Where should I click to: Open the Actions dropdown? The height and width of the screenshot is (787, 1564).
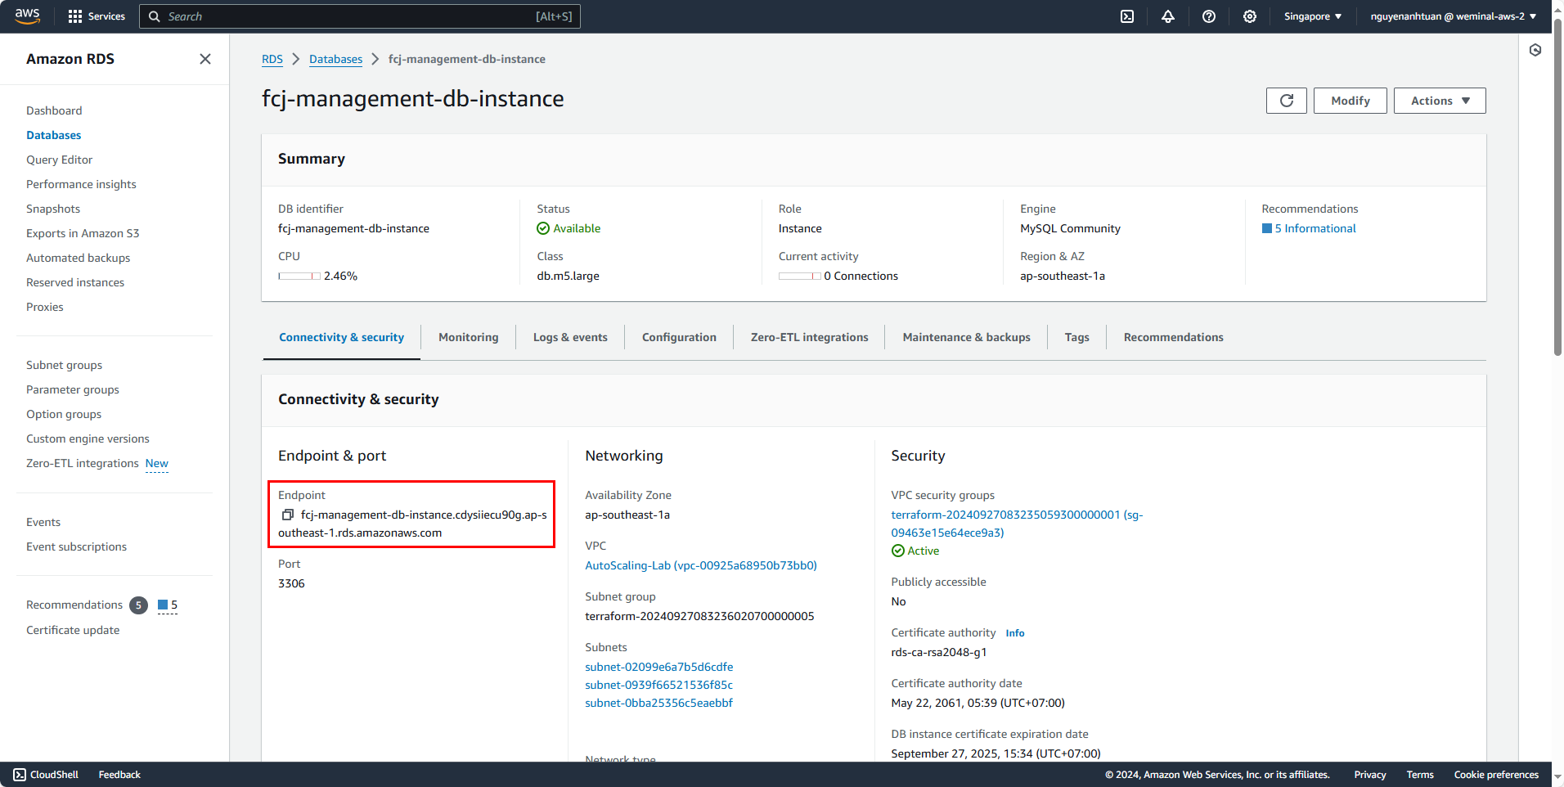click(x=1439, y=100)
